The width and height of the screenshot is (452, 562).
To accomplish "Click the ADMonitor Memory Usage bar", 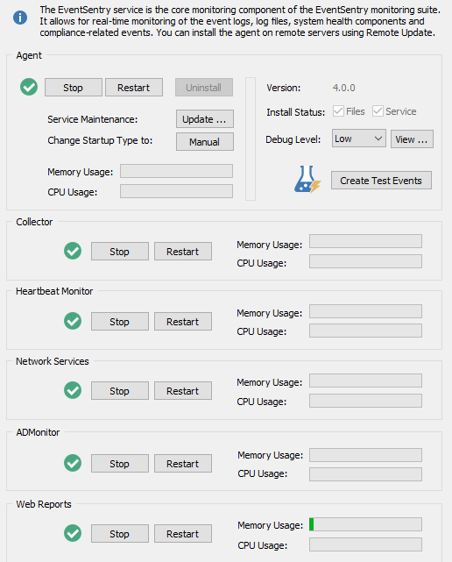I will click(365, 455).
